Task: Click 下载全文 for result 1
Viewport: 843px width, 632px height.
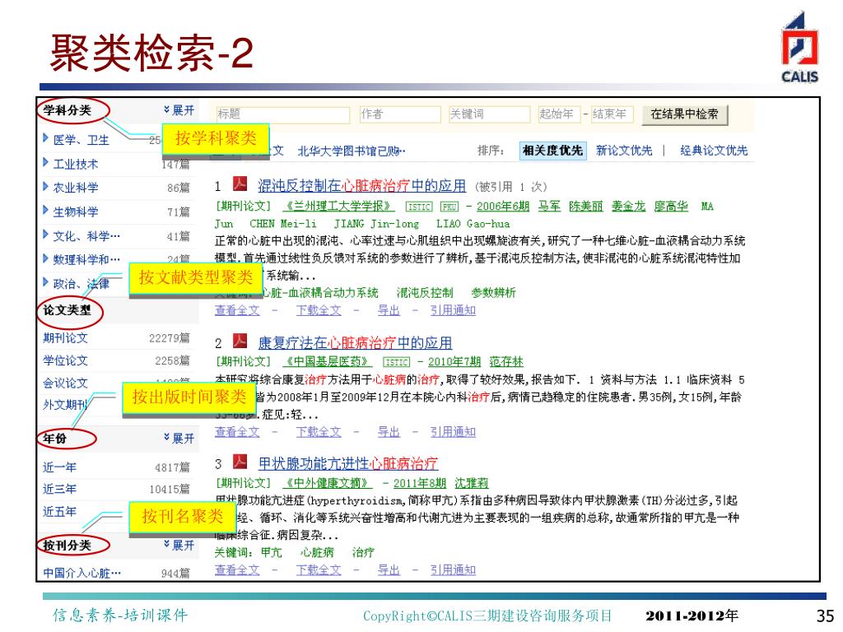Action: pos(319,310)
